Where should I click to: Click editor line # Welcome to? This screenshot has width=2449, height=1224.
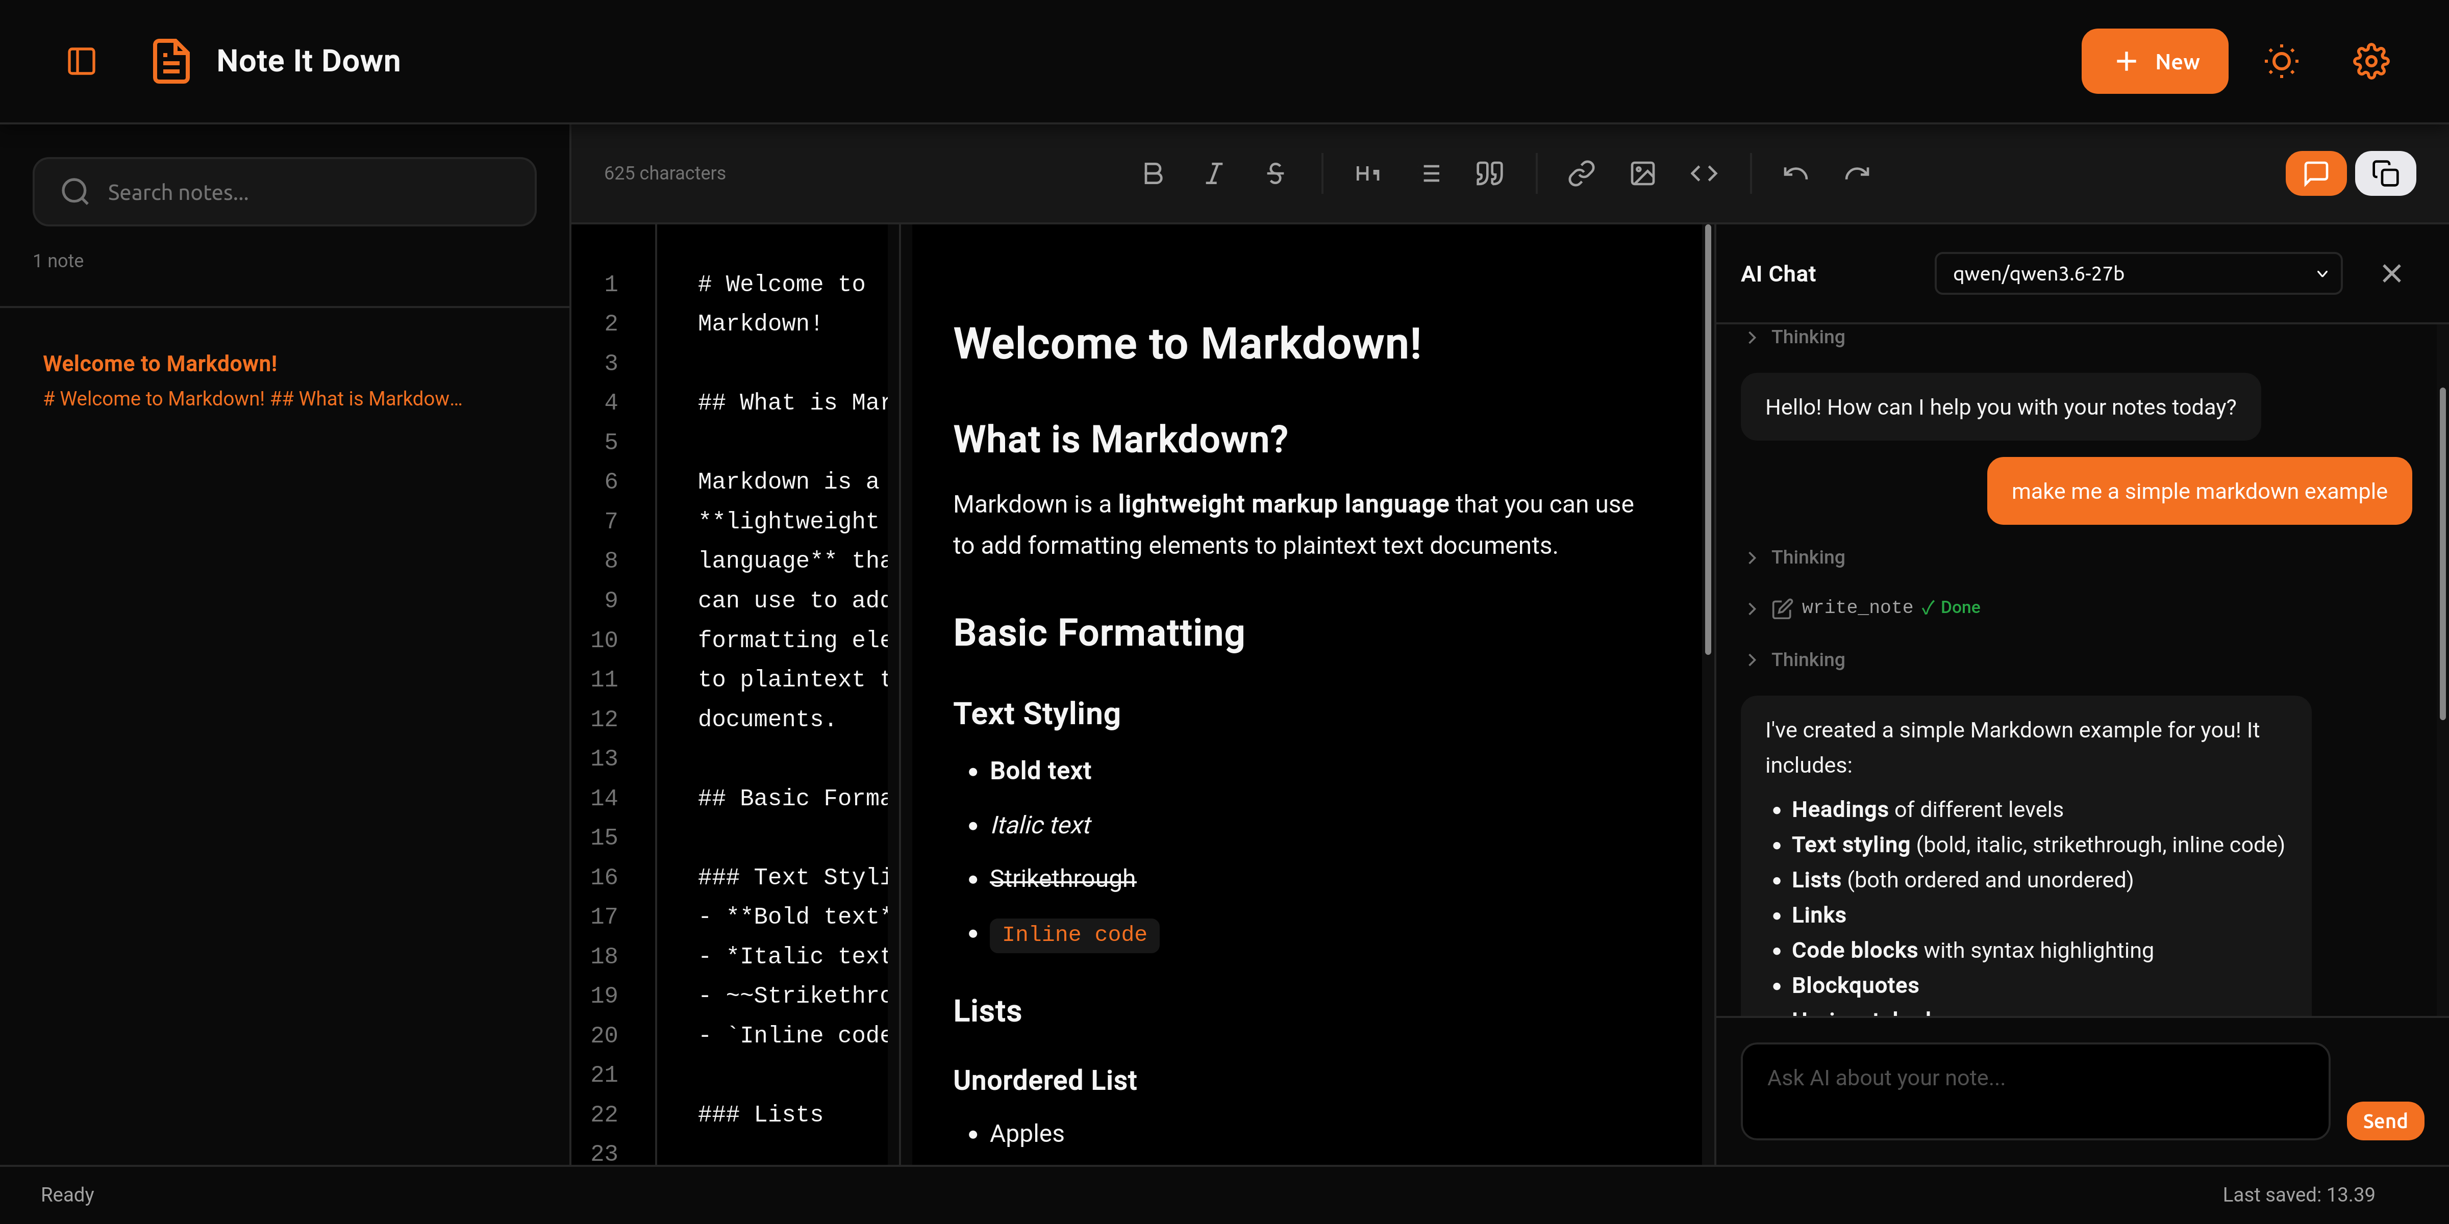click(782, 284)
